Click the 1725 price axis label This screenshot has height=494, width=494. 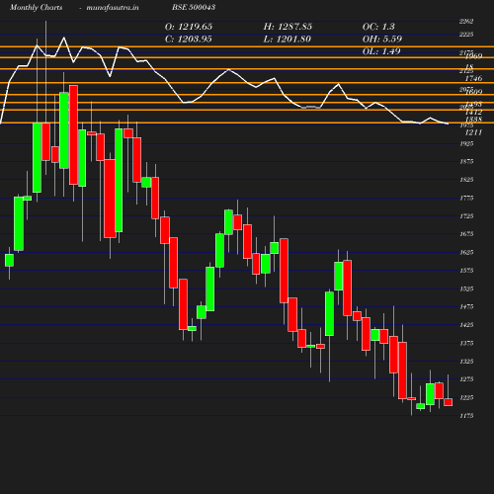tap(466, 216)
